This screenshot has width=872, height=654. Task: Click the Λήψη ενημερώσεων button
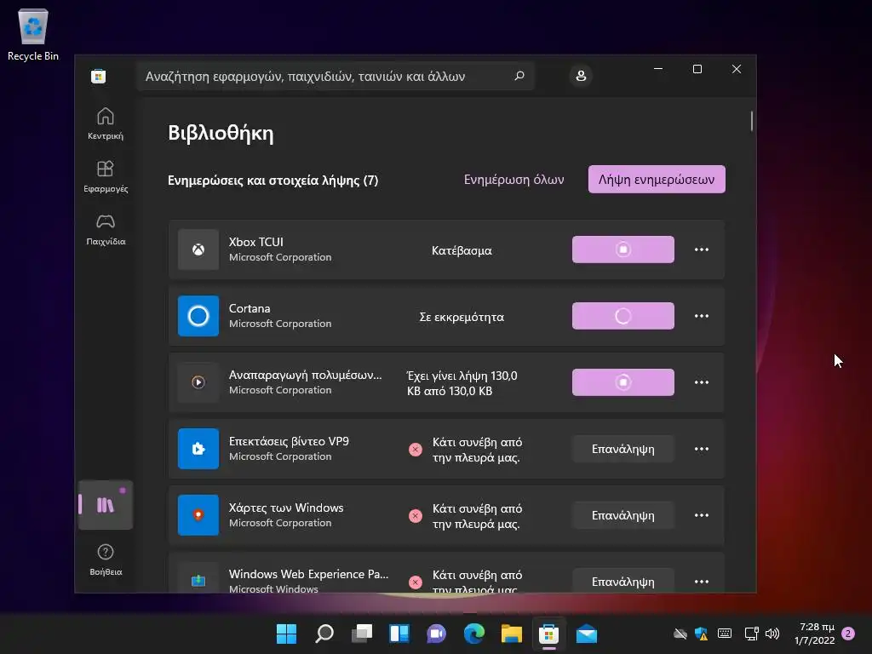point(657,179)
